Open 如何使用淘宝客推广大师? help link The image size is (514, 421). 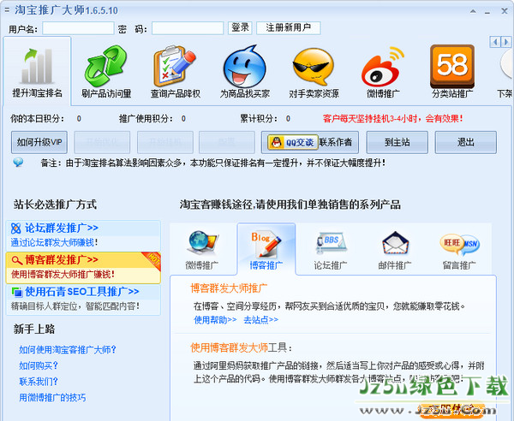click(x=68, y=350)
